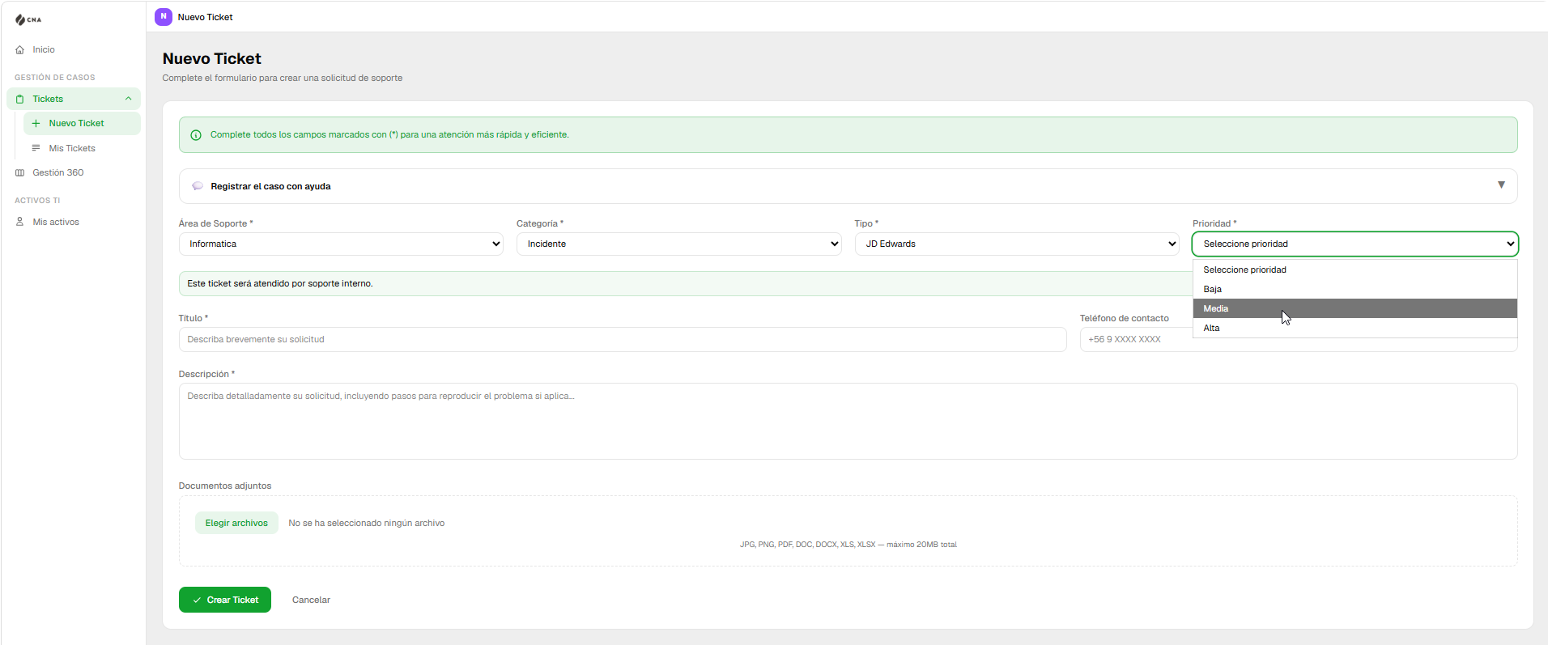The width and height of the screenshot is (1548, 645).
Task: Click the Crear Ticket button
Action: tap(225, 600)
